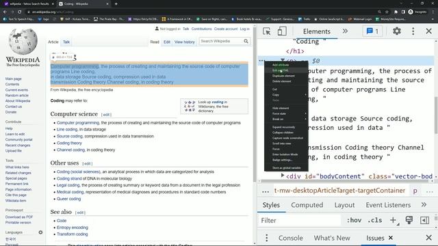
Task: Open Download as PDF link
Action: (x=19, y=217)
